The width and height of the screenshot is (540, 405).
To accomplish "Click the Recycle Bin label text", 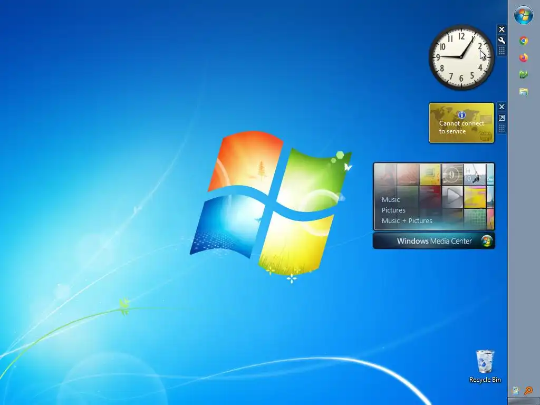I will [x=485, y=380].
